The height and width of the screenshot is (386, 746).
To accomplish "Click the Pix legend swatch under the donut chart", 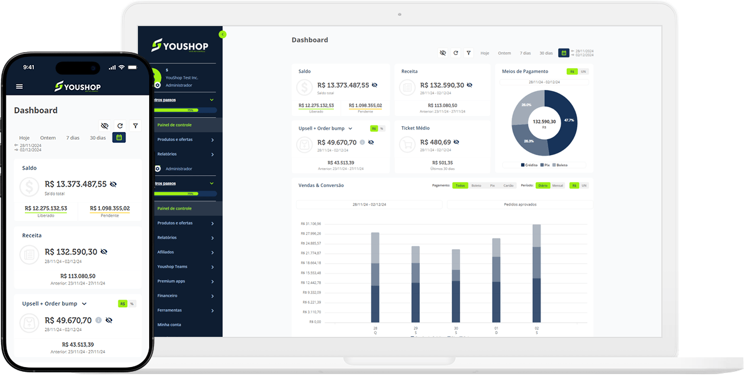I will point(542,165).
